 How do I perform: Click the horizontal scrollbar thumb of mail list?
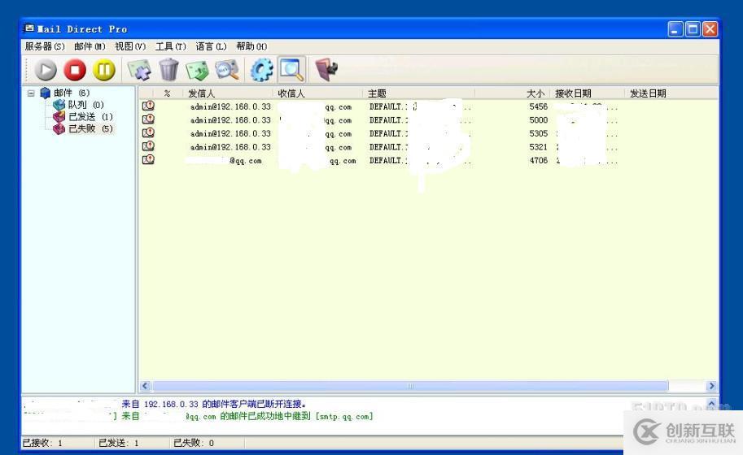pos(410,386)
